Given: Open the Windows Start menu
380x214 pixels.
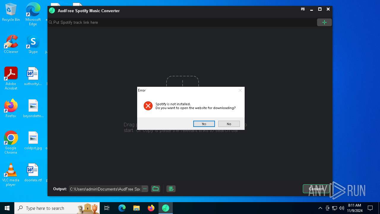Looking at the screenshot, I should tap(7, 208).
